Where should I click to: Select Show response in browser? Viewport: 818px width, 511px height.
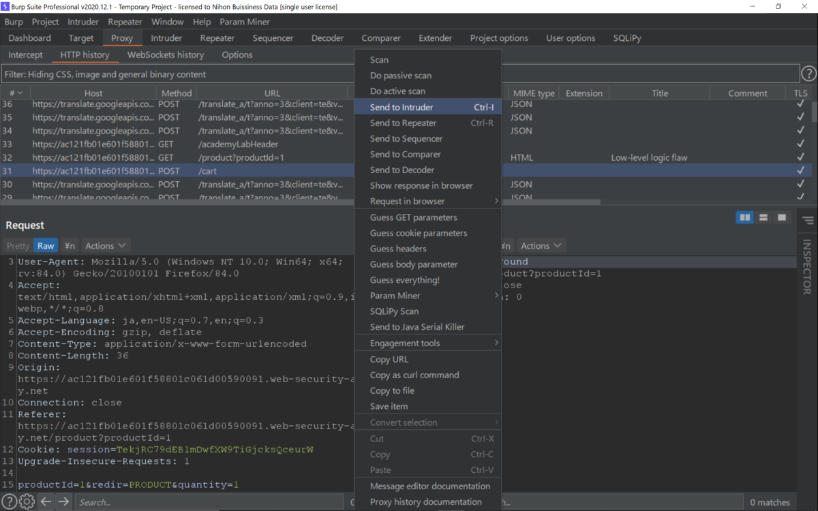428,185
